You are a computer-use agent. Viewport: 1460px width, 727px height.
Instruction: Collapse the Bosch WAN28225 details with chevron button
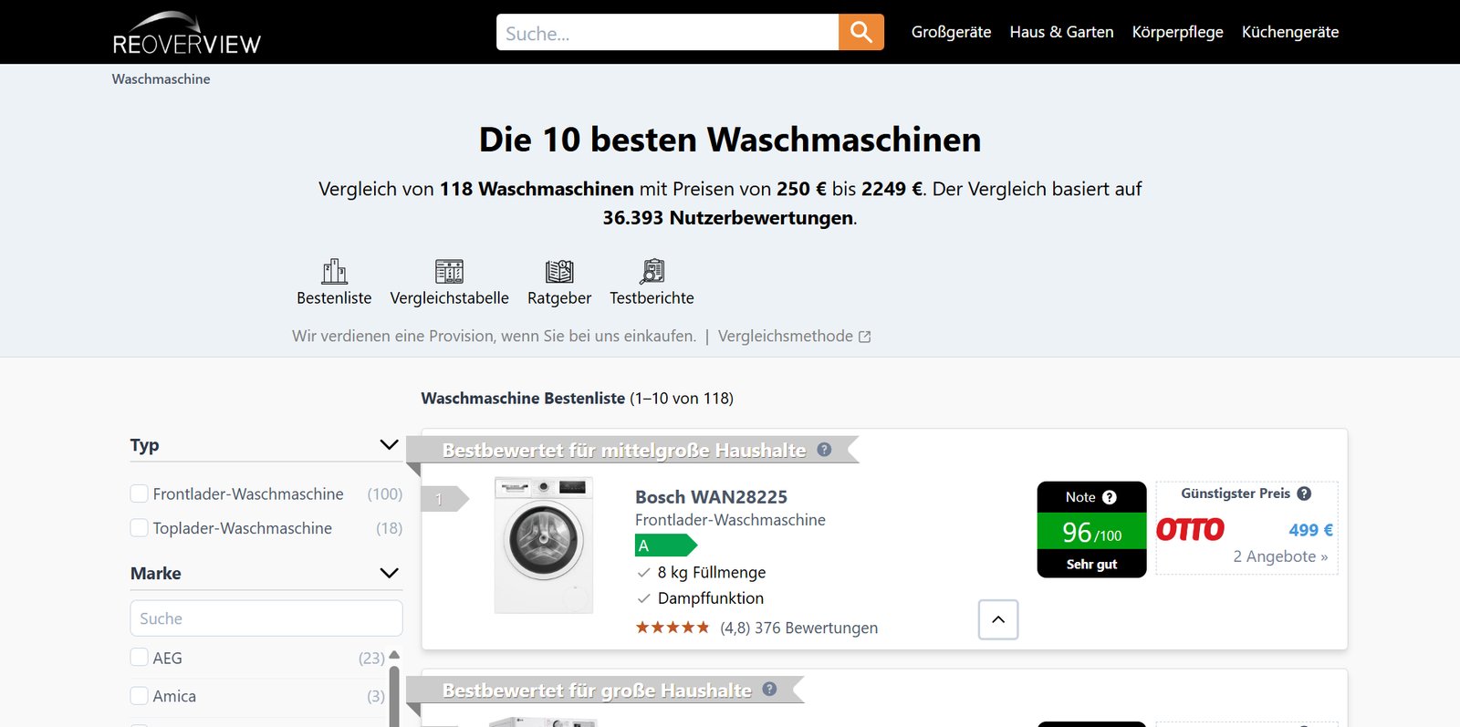998,619
